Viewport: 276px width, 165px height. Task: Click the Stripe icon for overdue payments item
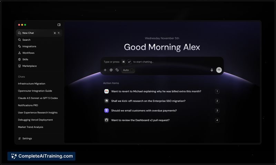tap(107, 111)
